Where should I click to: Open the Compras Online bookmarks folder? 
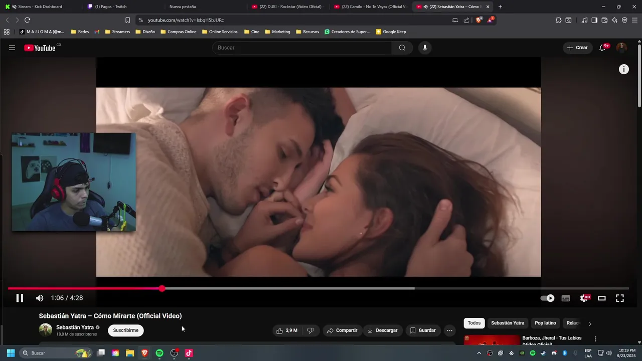178,32
